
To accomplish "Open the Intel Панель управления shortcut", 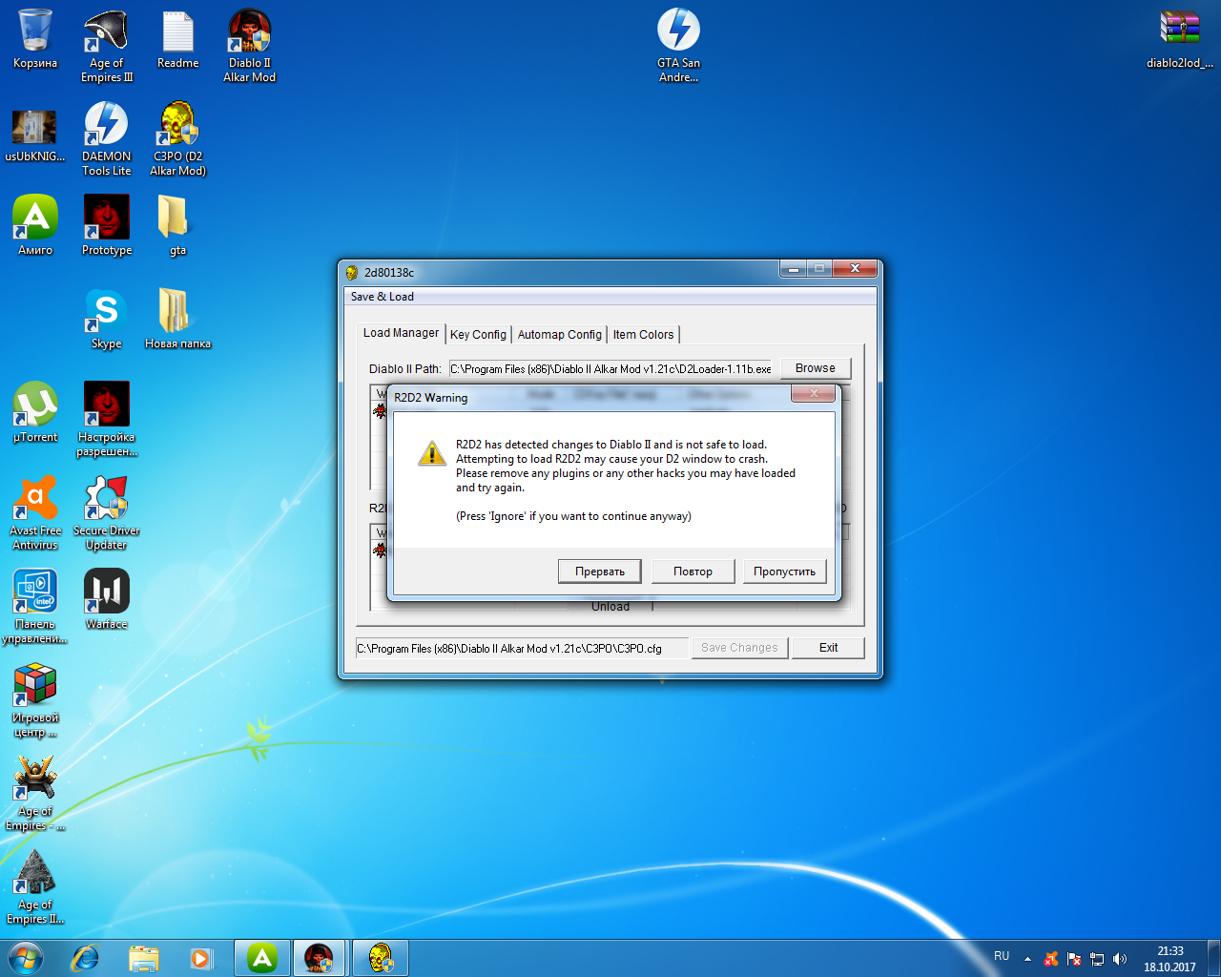I will tap(35, 607).
